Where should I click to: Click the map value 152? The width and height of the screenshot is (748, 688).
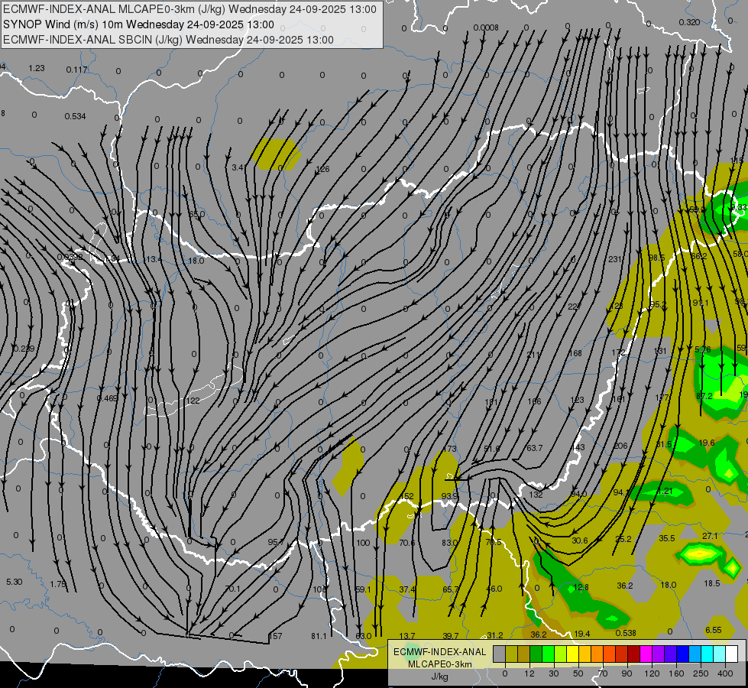click(x=407, y=497)
